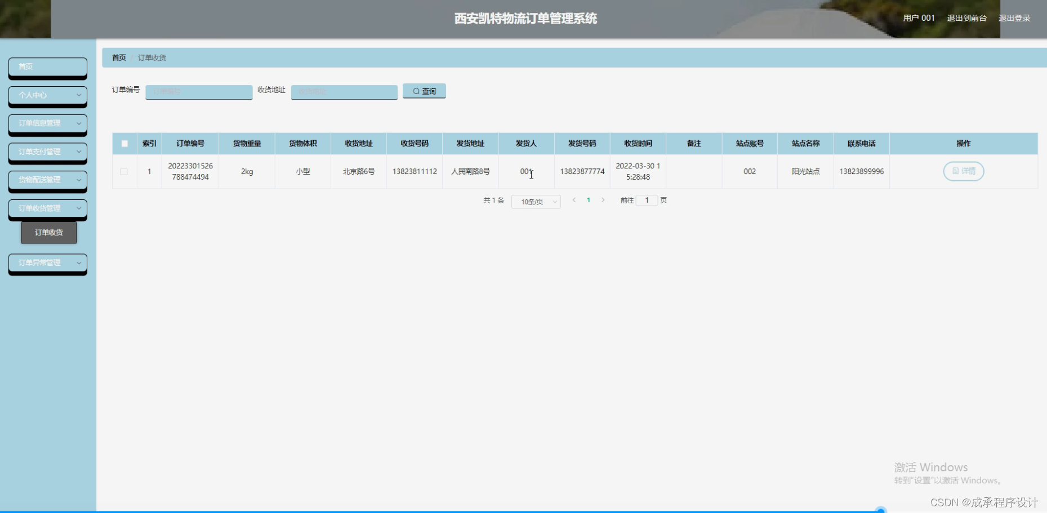Select the 订单收货 submenu item

(48, 233)
